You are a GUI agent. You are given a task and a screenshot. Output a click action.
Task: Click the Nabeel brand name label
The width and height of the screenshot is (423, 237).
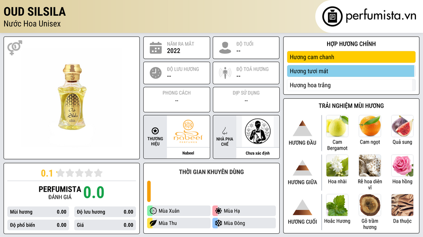[188, 153]
